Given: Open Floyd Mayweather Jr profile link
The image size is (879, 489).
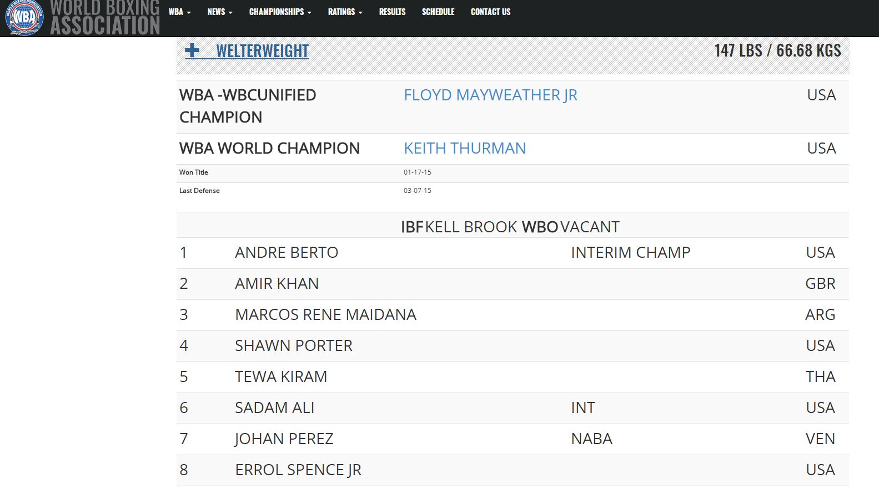Looking at the screenshot, I should tap(490, 95).
